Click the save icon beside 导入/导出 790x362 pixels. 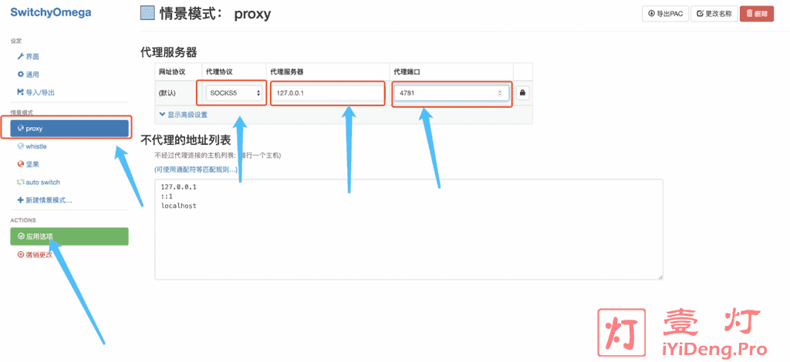pyautogui.click(x=21, y=92)
